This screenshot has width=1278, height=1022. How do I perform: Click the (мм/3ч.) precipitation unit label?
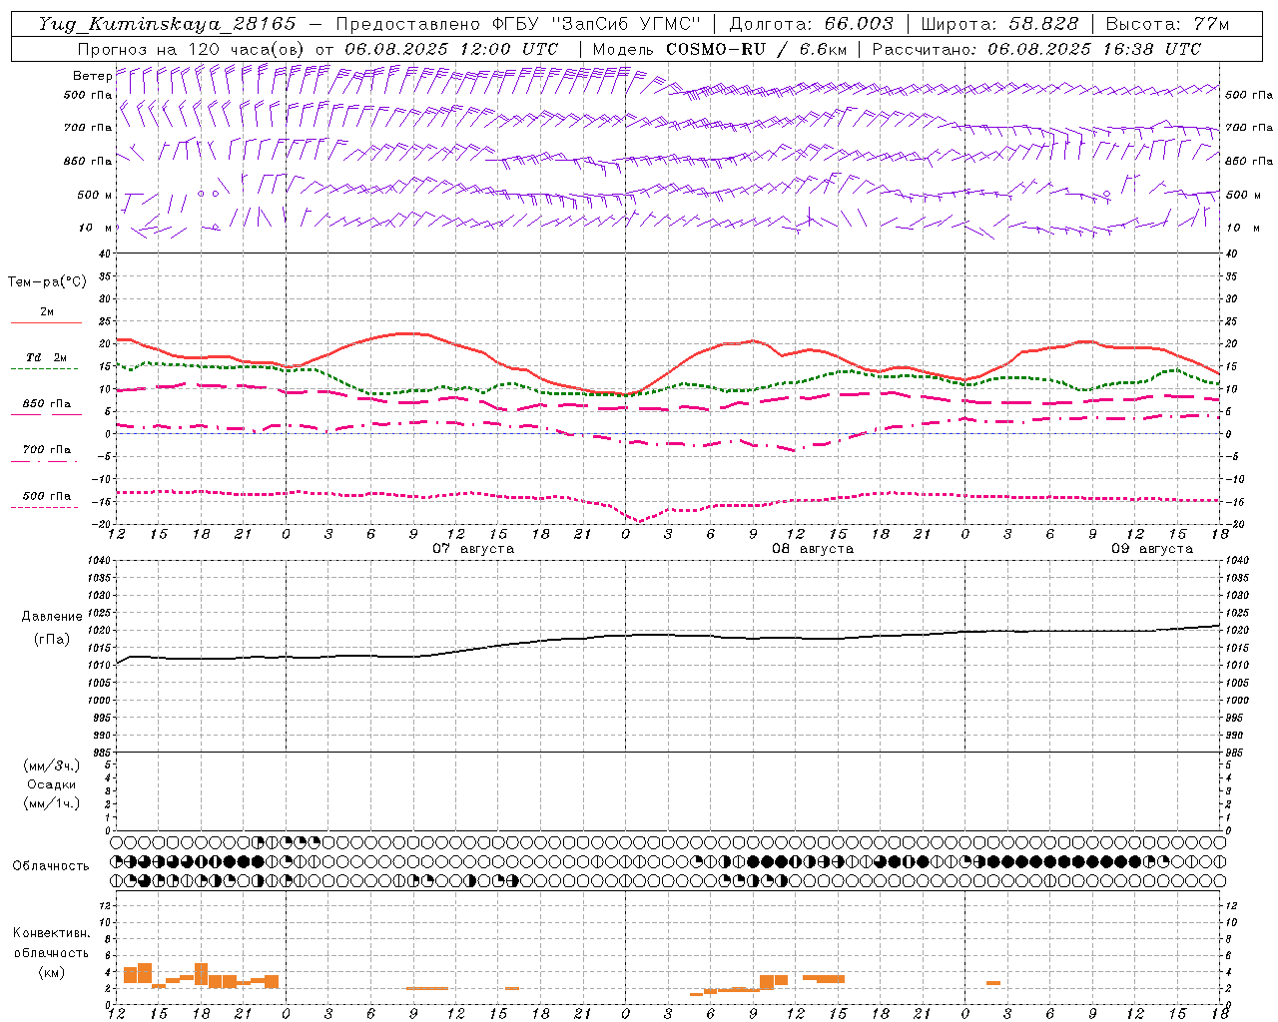click(x=52, y=766)
